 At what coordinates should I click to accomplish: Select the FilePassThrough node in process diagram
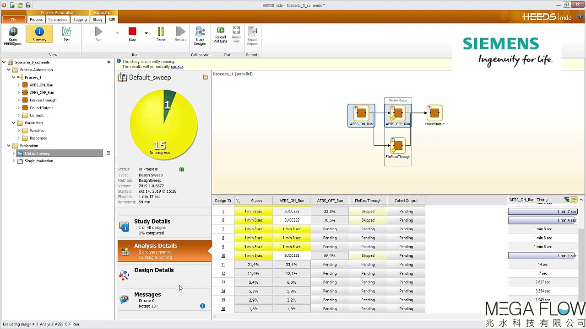[x=398, y=149]
